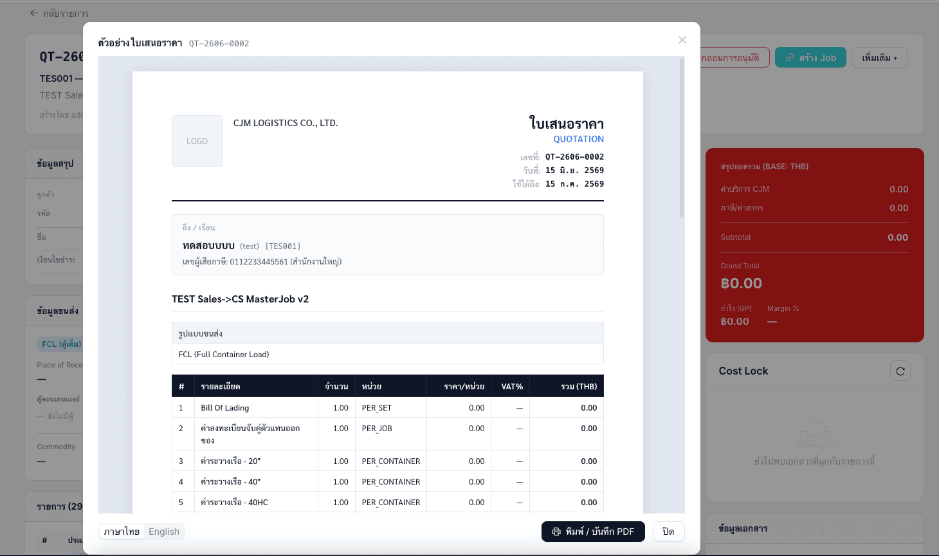This screenshot has width=939, height=556.
Task: Click the preview pane vertical scrollbar
Action: [x=682, y=138]
